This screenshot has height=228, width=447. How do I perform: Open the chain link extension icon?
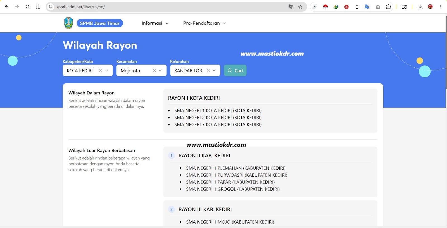pyautogui.click(x=315, y=7)
